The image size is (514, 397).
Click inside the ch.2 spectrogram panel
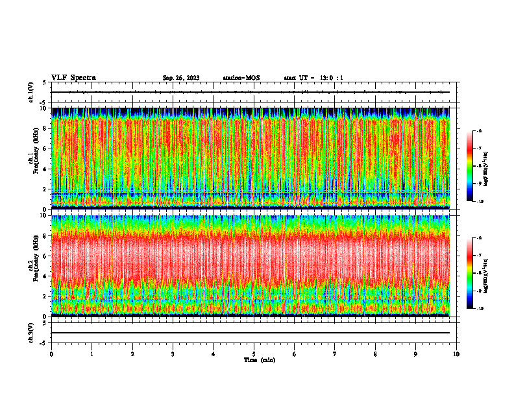click(x=251, y=266)
